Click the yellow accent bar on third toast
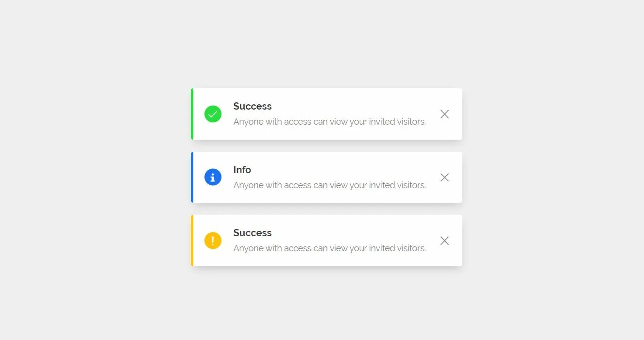Image resolution: width=644 pixels, height=340 pixels. coord(192,241)
